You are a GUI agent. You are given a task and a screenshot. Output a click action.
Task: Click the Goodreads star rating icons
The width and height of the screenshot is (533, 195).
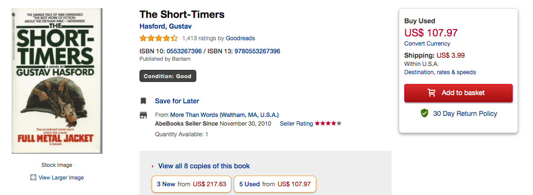pos(158,38)
